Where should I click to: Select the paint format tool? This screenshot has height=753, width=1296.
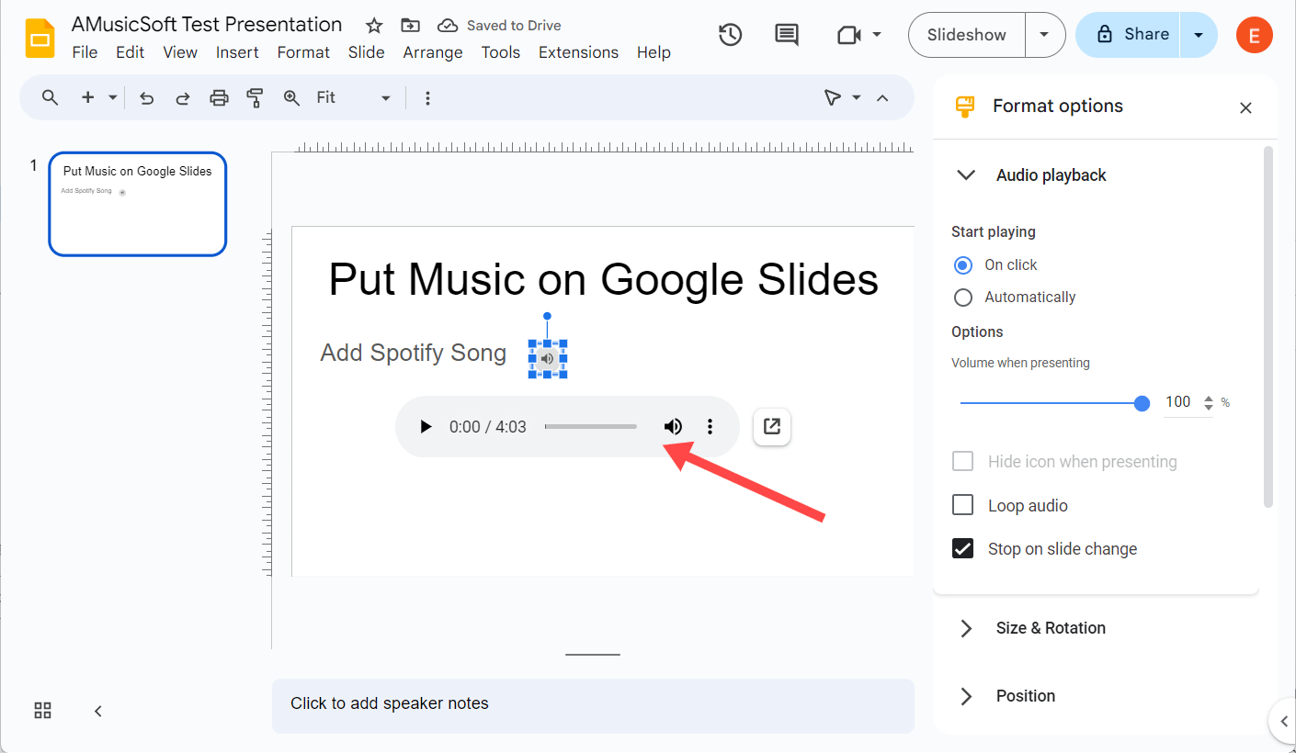256,97
